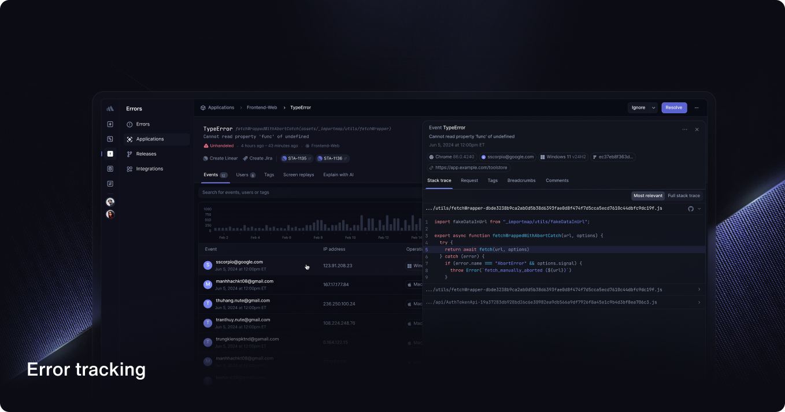Click the Resolve button
Image resolution: width=785 pixels, height=412 pixels.
[673, 107]
